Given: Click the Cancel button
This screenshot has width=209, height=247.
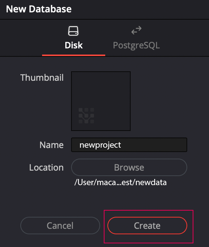Looking at the screenshot, I should pyautogui.click(x=60, y=226).
